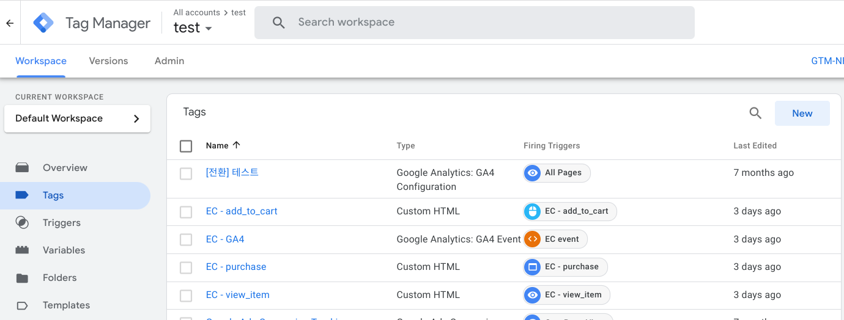
Task: Click the New tag button
Action: [x=802, y=114]
